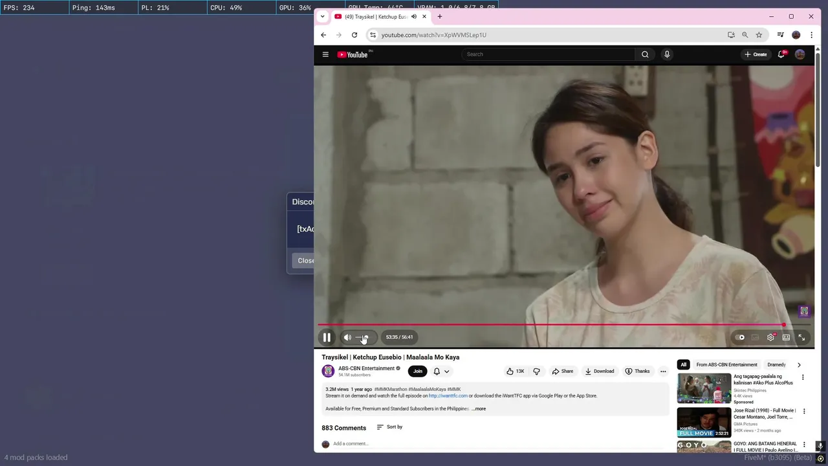
Task: Reload the YouTube page
Action: pos(354,35)
